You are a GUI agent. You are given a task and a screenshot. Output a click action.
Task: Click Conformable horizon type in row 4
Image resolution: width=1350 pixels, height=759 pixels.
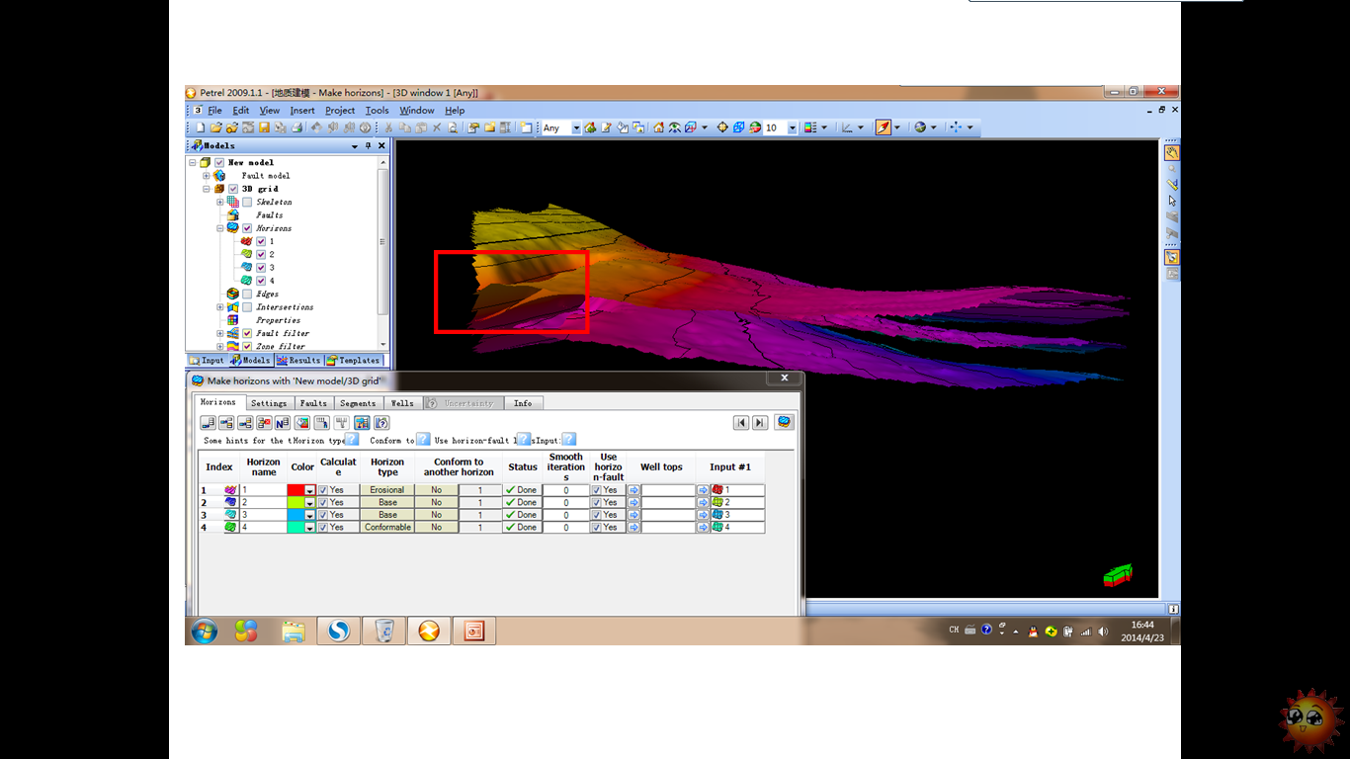(x=387, y=528)
